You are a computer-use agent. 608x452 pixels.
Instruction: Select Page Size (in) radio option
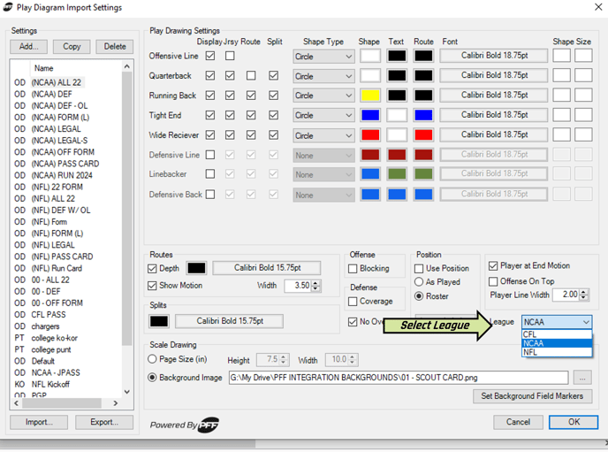152,359
